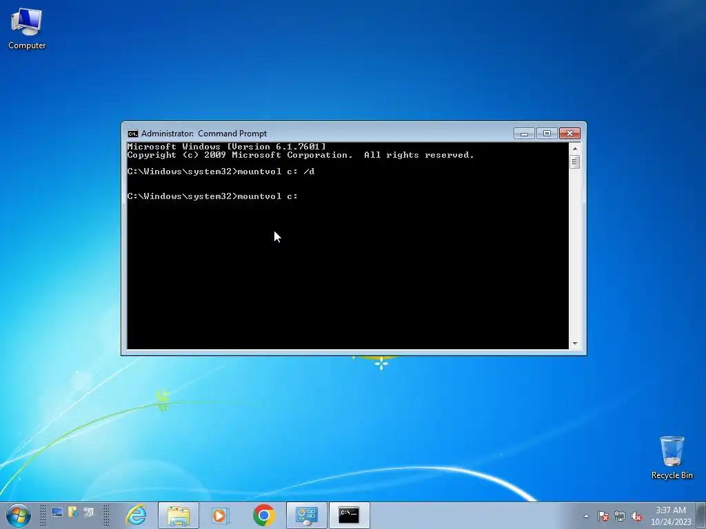The image size is (706, 529).
Task: Open Google Chrome from the taskbar
Action: 264,515
